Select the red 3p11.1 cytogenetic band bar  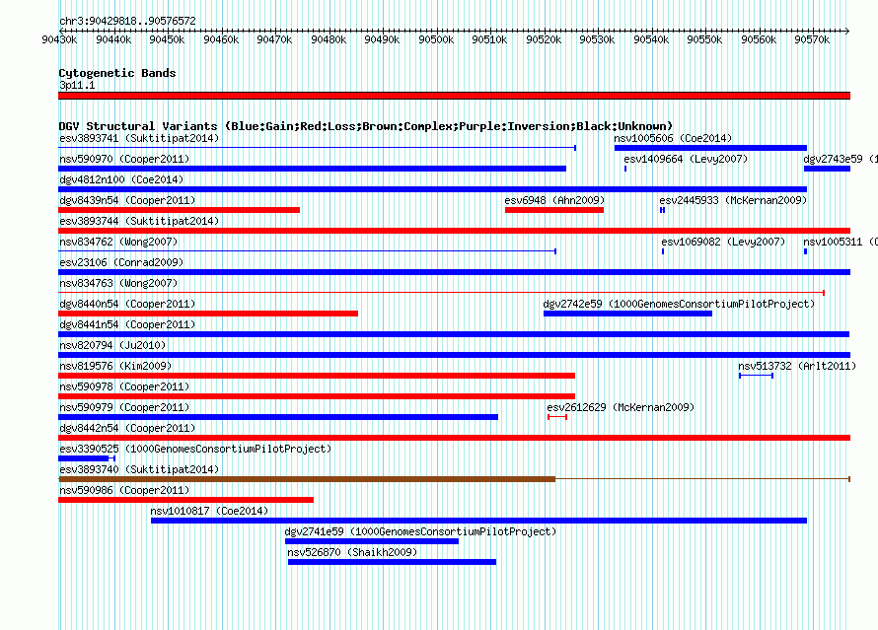click(x=454, y=96)
